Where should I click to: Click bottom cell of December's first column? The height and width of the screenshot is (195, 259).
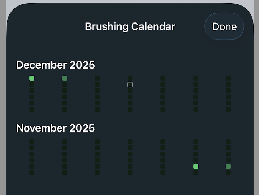pos(32,109)
